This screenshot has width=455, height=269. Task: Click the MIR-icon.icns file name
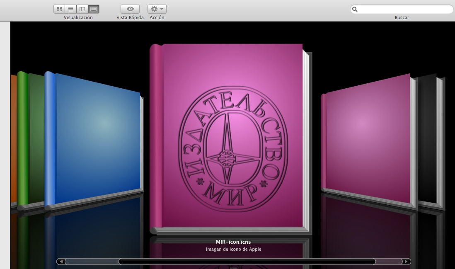[x=233, y=242]
